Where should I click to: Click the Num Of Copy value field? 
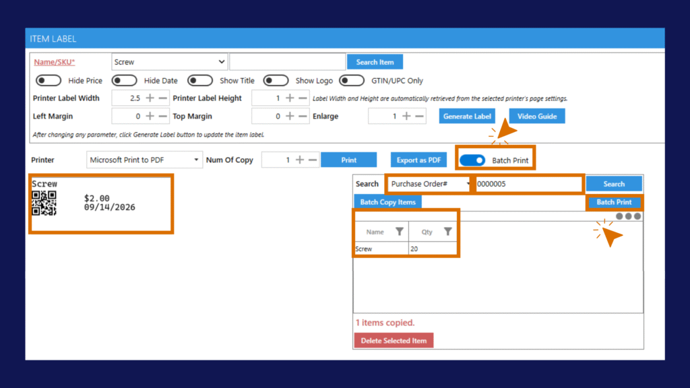click(x=277, y=160)
